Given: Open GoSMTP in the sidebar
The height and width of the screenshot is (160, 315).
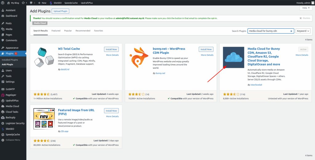Looking at the screenshot, I should 10,89.
